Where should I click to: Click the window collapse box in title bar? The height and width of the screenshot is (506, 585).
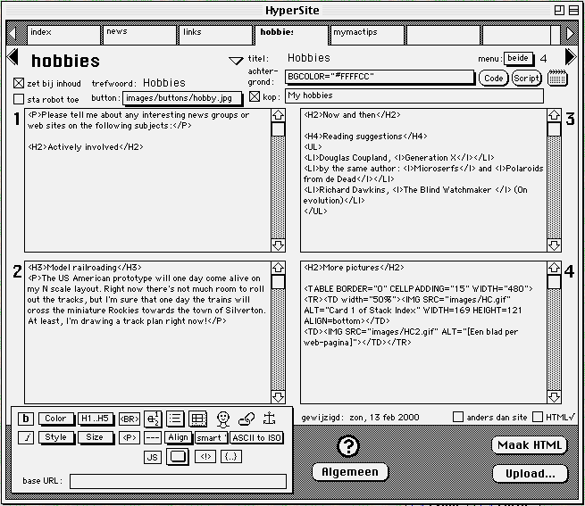(573, 10)
